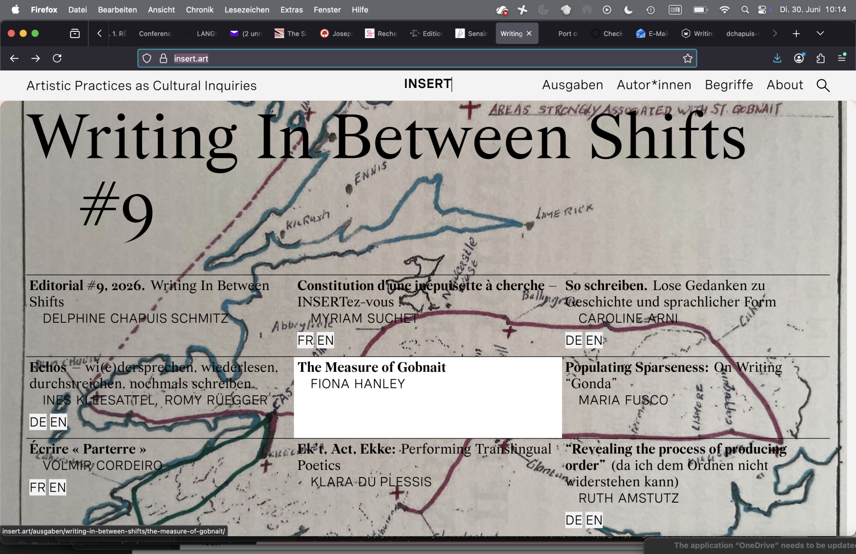Open Spotlight search in the menu bar
The image size is (856, 554).
tap(745, 10)
